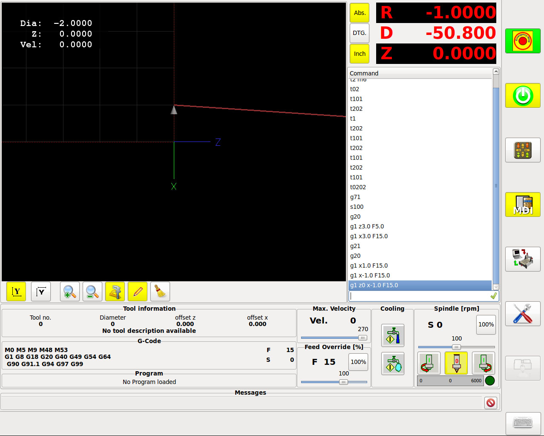This screenshot has width=544, height=436.
Task: Select command t02 in history
Action: tap(420, 89)
